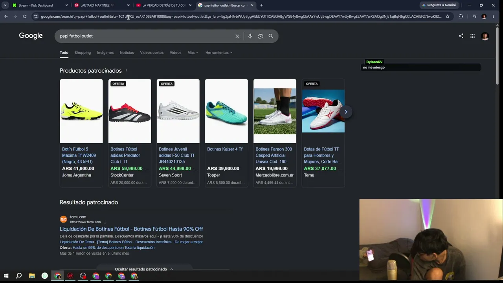The width and height of the screenshot is (503, 283).
Task: Open options menu next to Productos patrocinados
Action: click(126, 71)
